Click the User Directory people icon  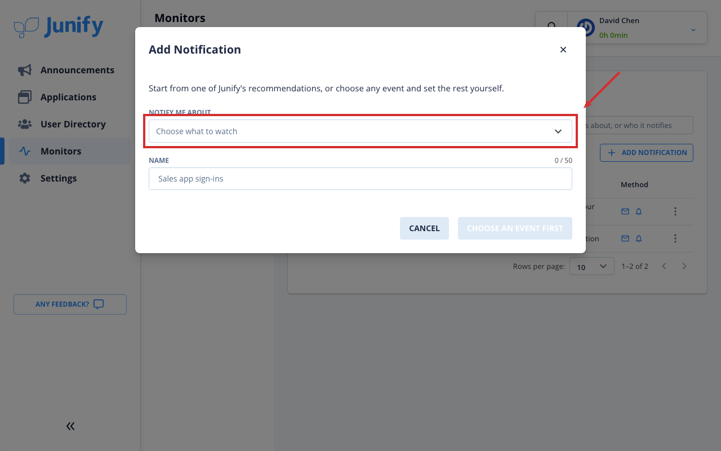(x=25, y=124)
